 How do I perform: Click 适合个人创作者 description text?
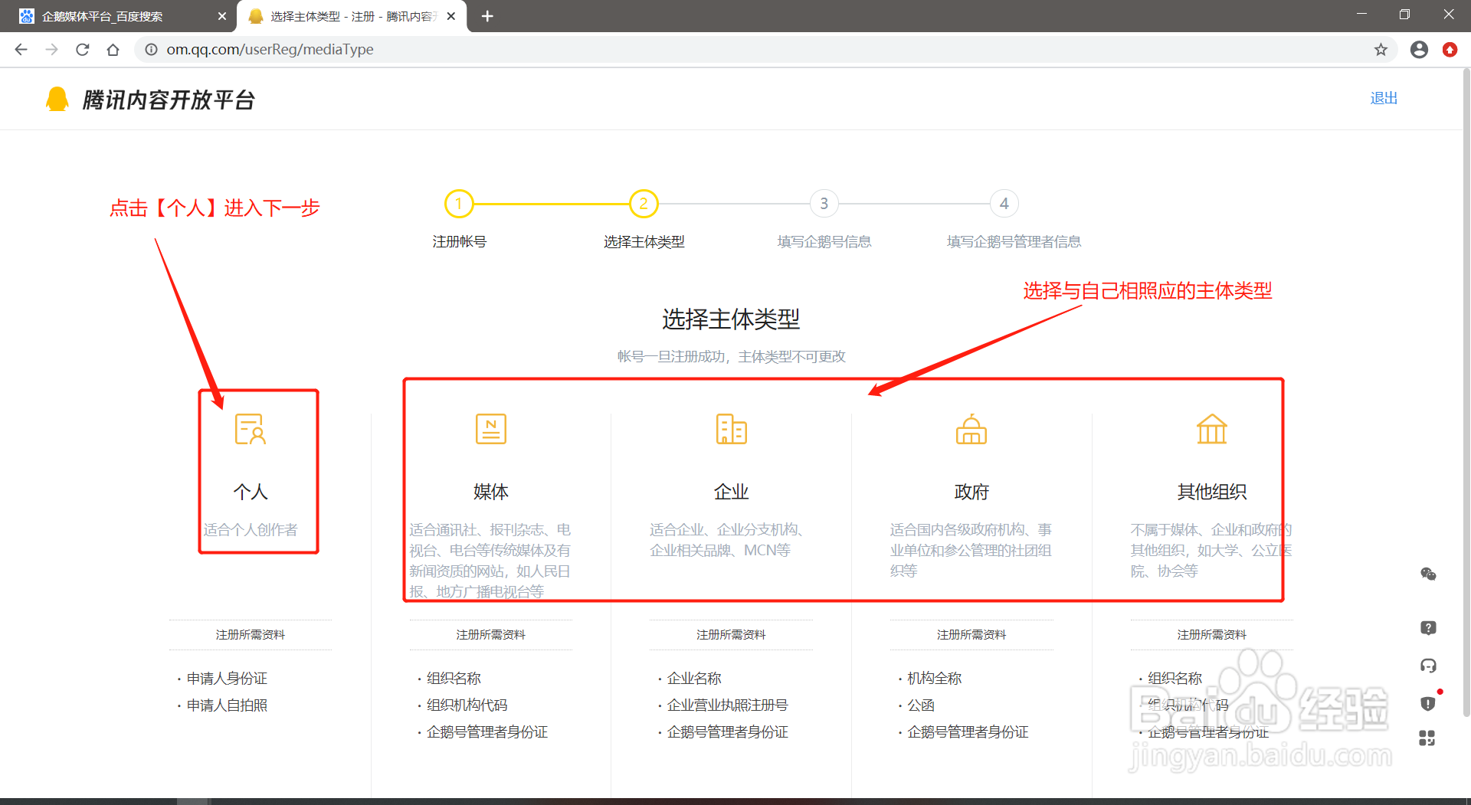point(251,530)
